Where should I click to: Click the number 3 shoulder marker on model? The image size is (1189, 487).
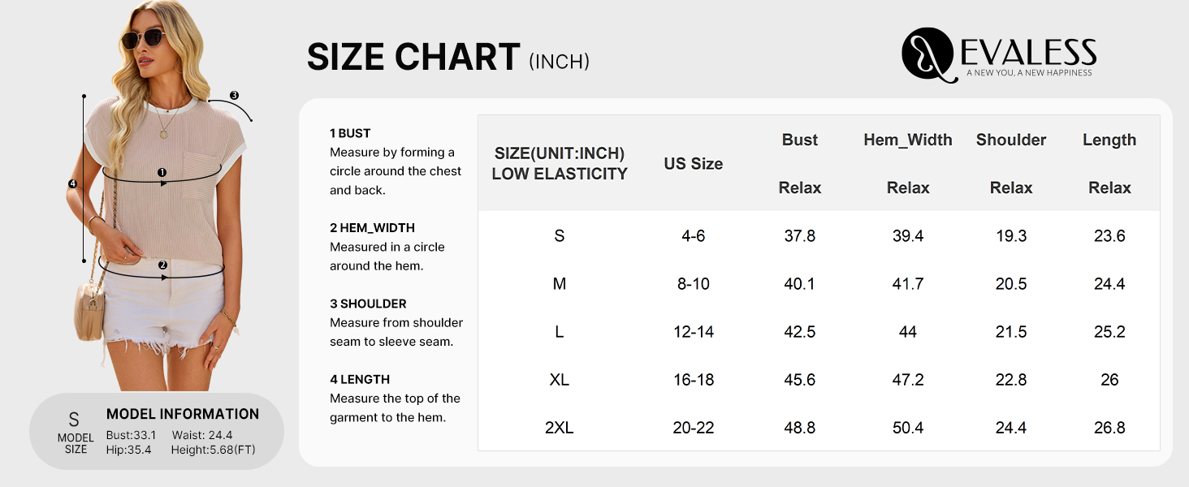[x=234, y=96]
